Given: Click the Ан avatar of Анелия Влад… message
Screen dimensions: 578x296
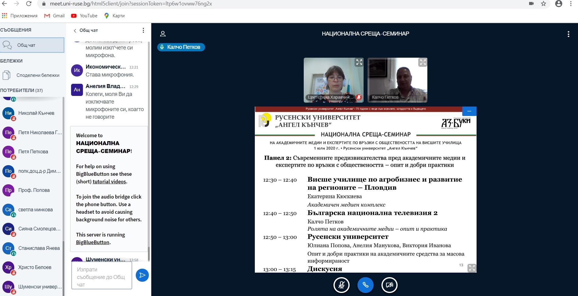Looking at the screenshot, I should pyautogui.click(x=77, y=90).
